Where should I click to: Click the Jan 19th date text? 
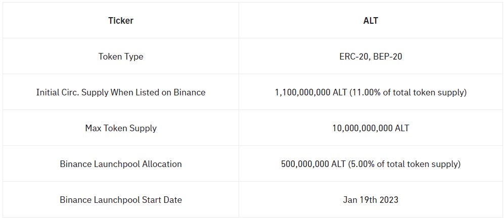359,200
